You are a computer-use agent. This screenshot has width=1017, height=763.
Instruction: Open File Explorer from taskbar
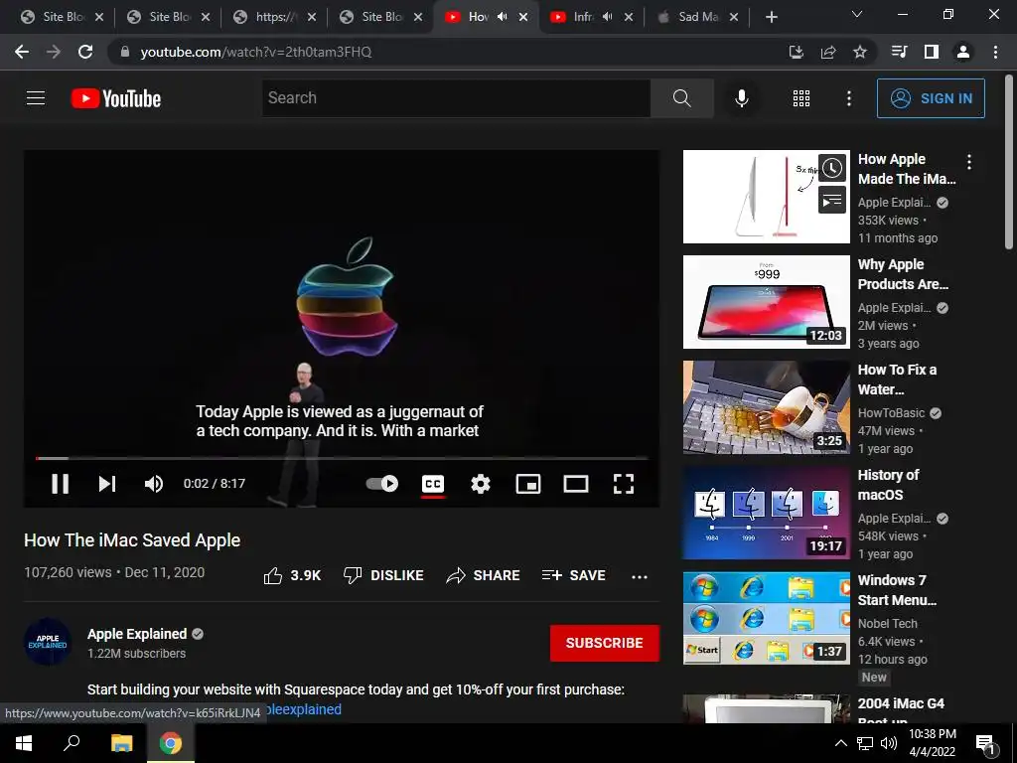coord(121,743)
